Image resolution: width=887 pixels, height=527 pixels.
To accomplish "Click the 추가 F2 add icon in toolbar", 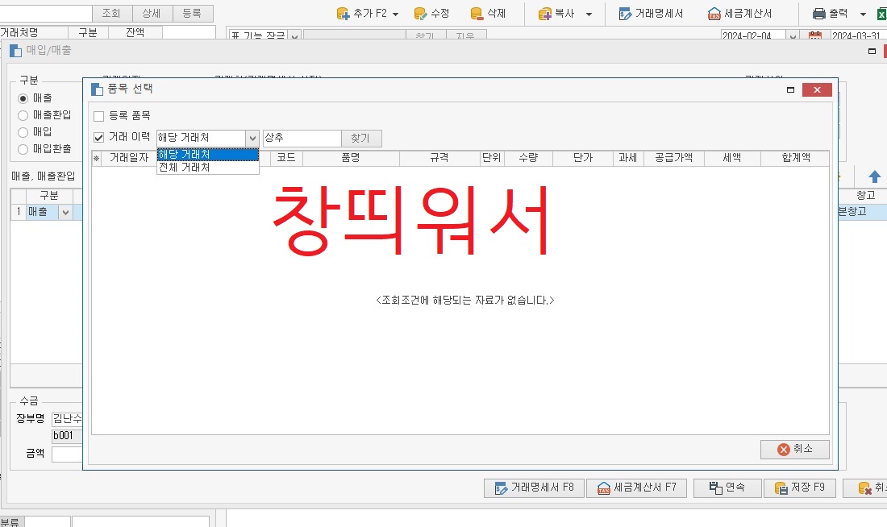I will click(343, 14).
